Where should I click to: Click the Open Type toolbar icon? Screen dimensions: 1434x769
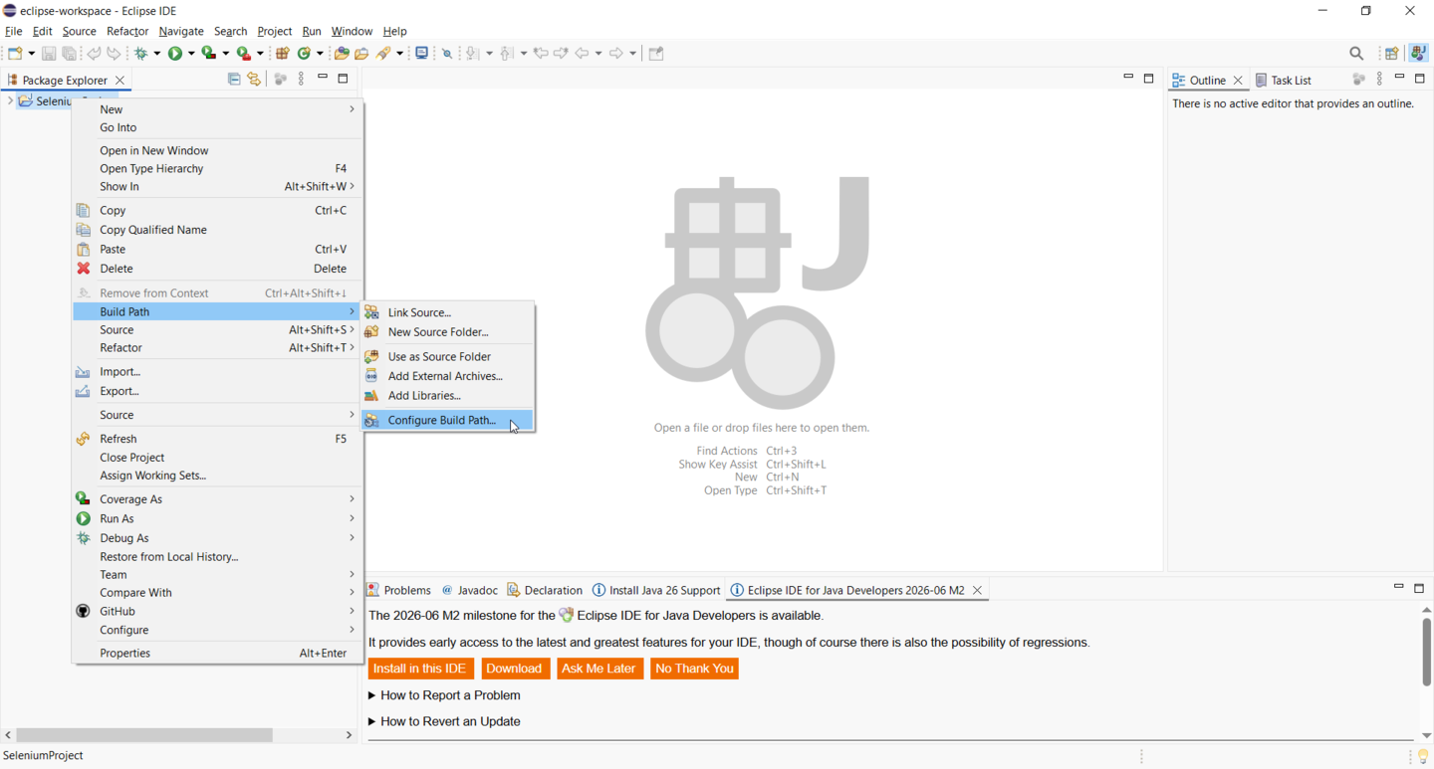click(x=342, y=54)
